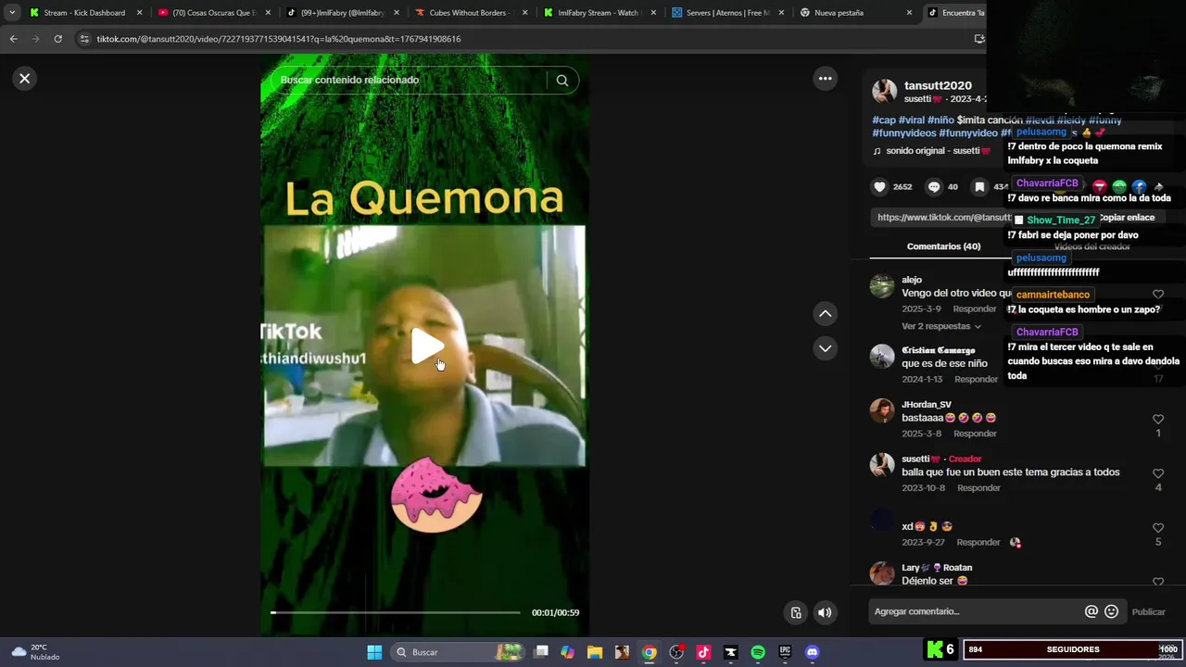This screenshot has width=1186, height=667.
Task: Like susetti's creator comment heart
Action: point(1158,473)
